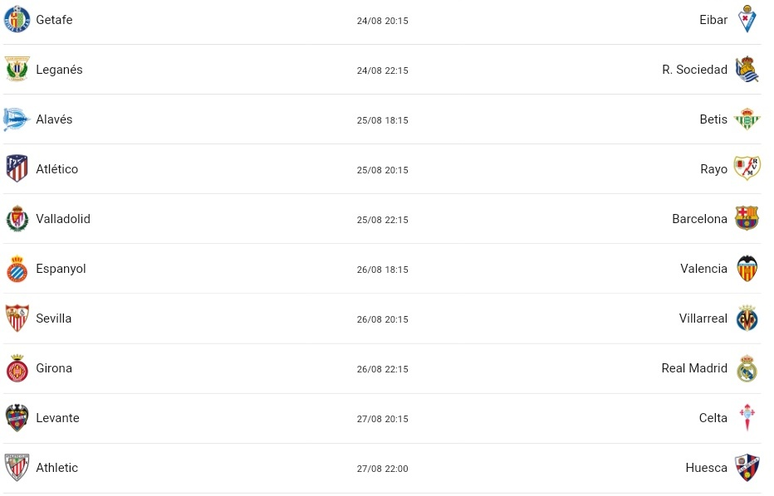
Task: Select the 27/08 22:00 kickoff time
Action: pyautogui.click(x=383, y=469)
